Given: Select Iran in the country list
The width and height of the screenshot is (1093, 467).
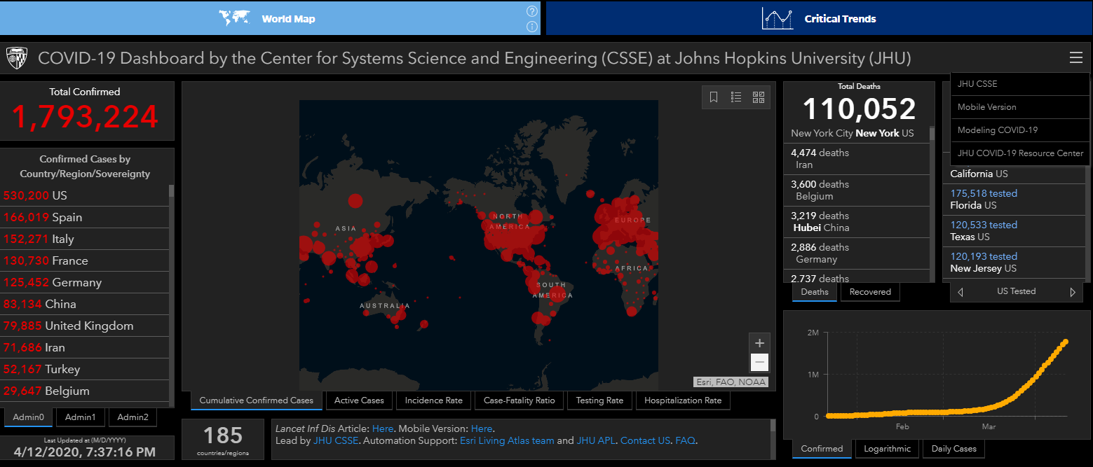Looking at the screenshot, I should (x=85, y=347).
